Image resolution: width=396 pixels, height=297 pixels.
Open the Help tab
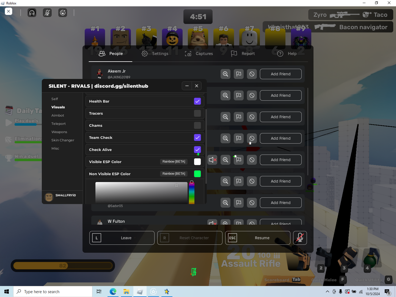pyautogui.click(x=287, y=54)
